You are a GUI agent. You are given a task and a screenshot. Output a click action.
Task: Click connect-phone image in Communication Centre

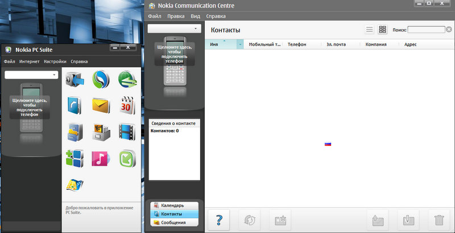(x=175, y=60)
